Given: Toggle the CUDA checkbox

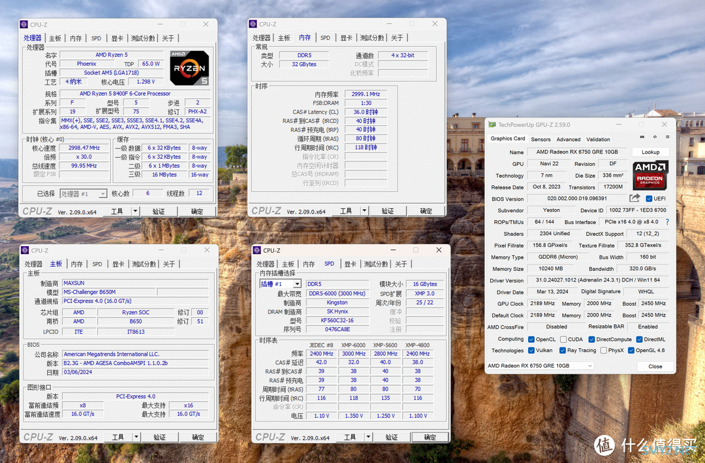Looking at the screenshot, I should tap(563, 340).
